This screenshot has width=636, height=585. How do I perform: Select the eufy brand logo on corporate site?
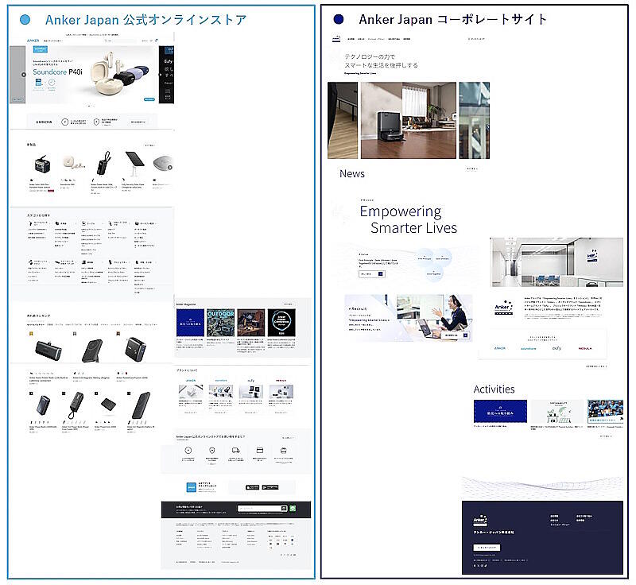point(556,347)
